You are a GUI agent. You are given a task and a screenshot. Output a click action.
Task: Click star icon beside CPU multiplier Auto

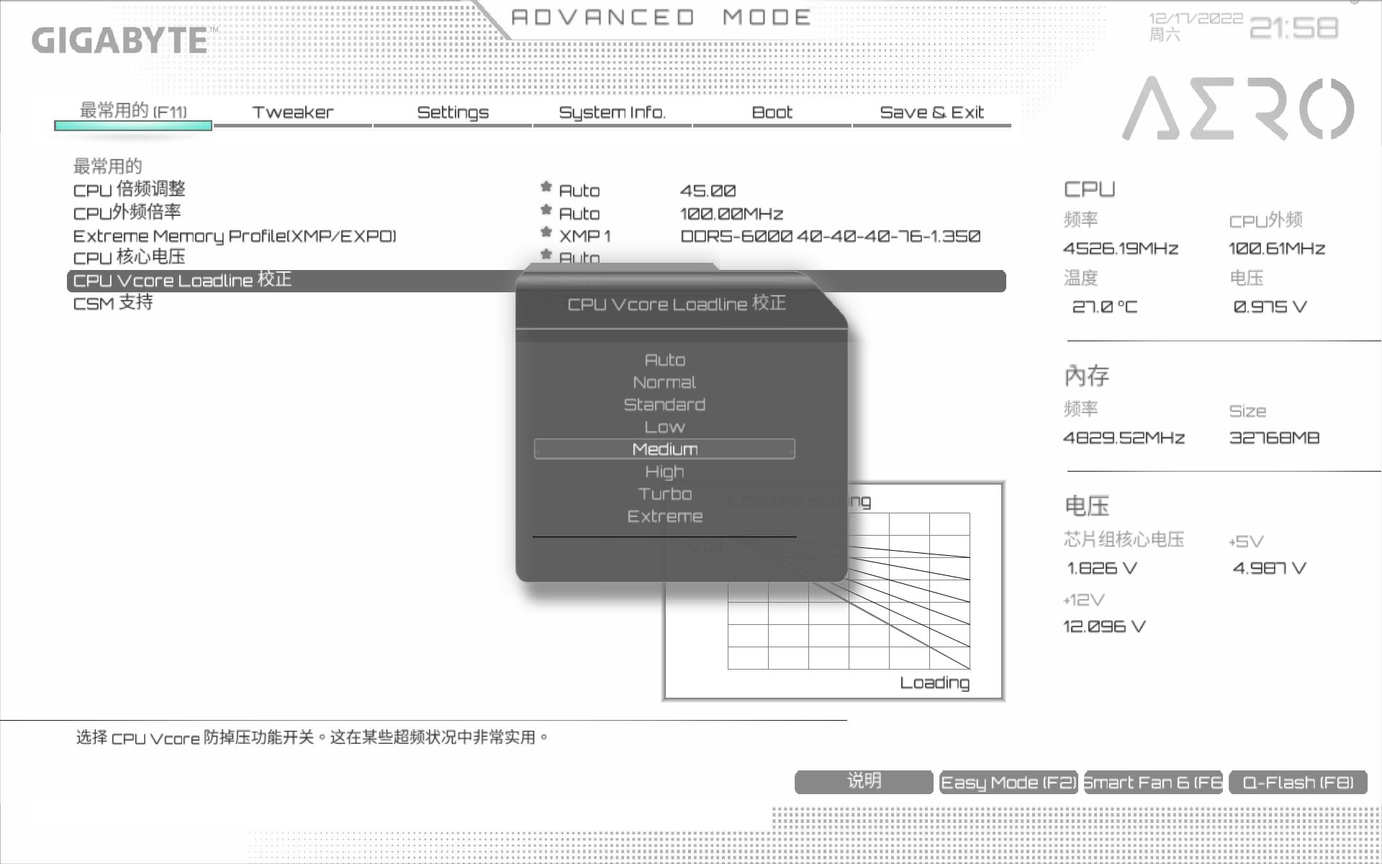(x=546, y=187)
